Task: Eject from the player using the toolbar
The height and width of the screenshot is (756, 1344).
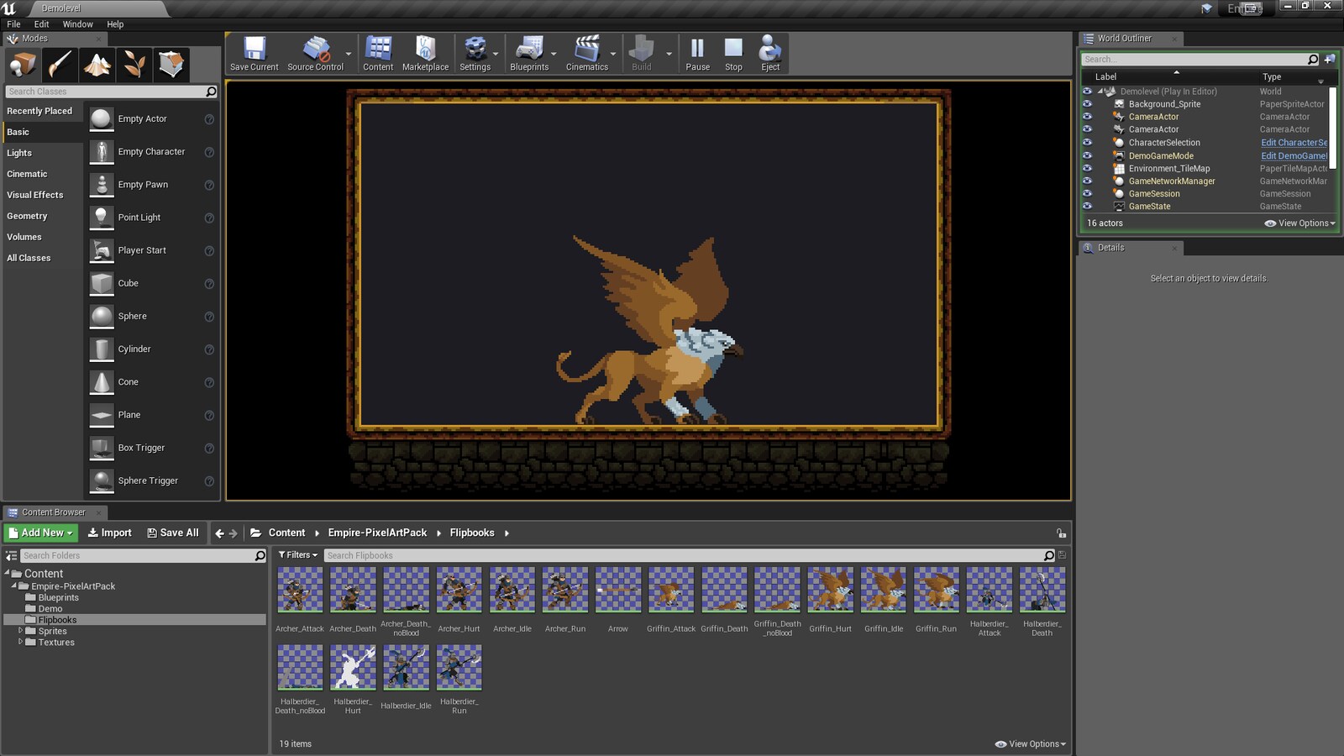Action: point(769,52)
